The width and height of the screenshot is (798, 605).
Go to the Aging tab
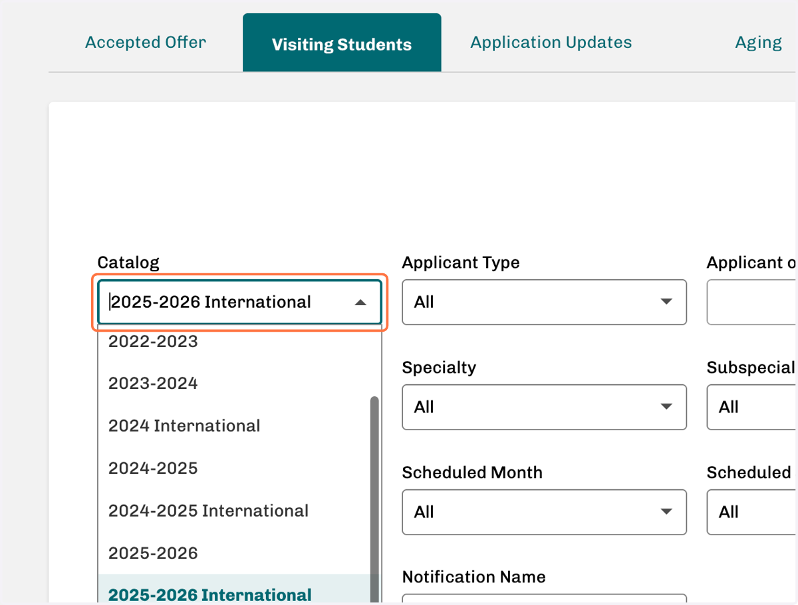coord(758,43)
